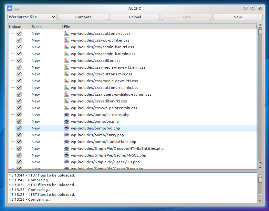Click CSS file icon for media-views-rtl.min.css
269x211 pixels.
[x=67, y=67]
